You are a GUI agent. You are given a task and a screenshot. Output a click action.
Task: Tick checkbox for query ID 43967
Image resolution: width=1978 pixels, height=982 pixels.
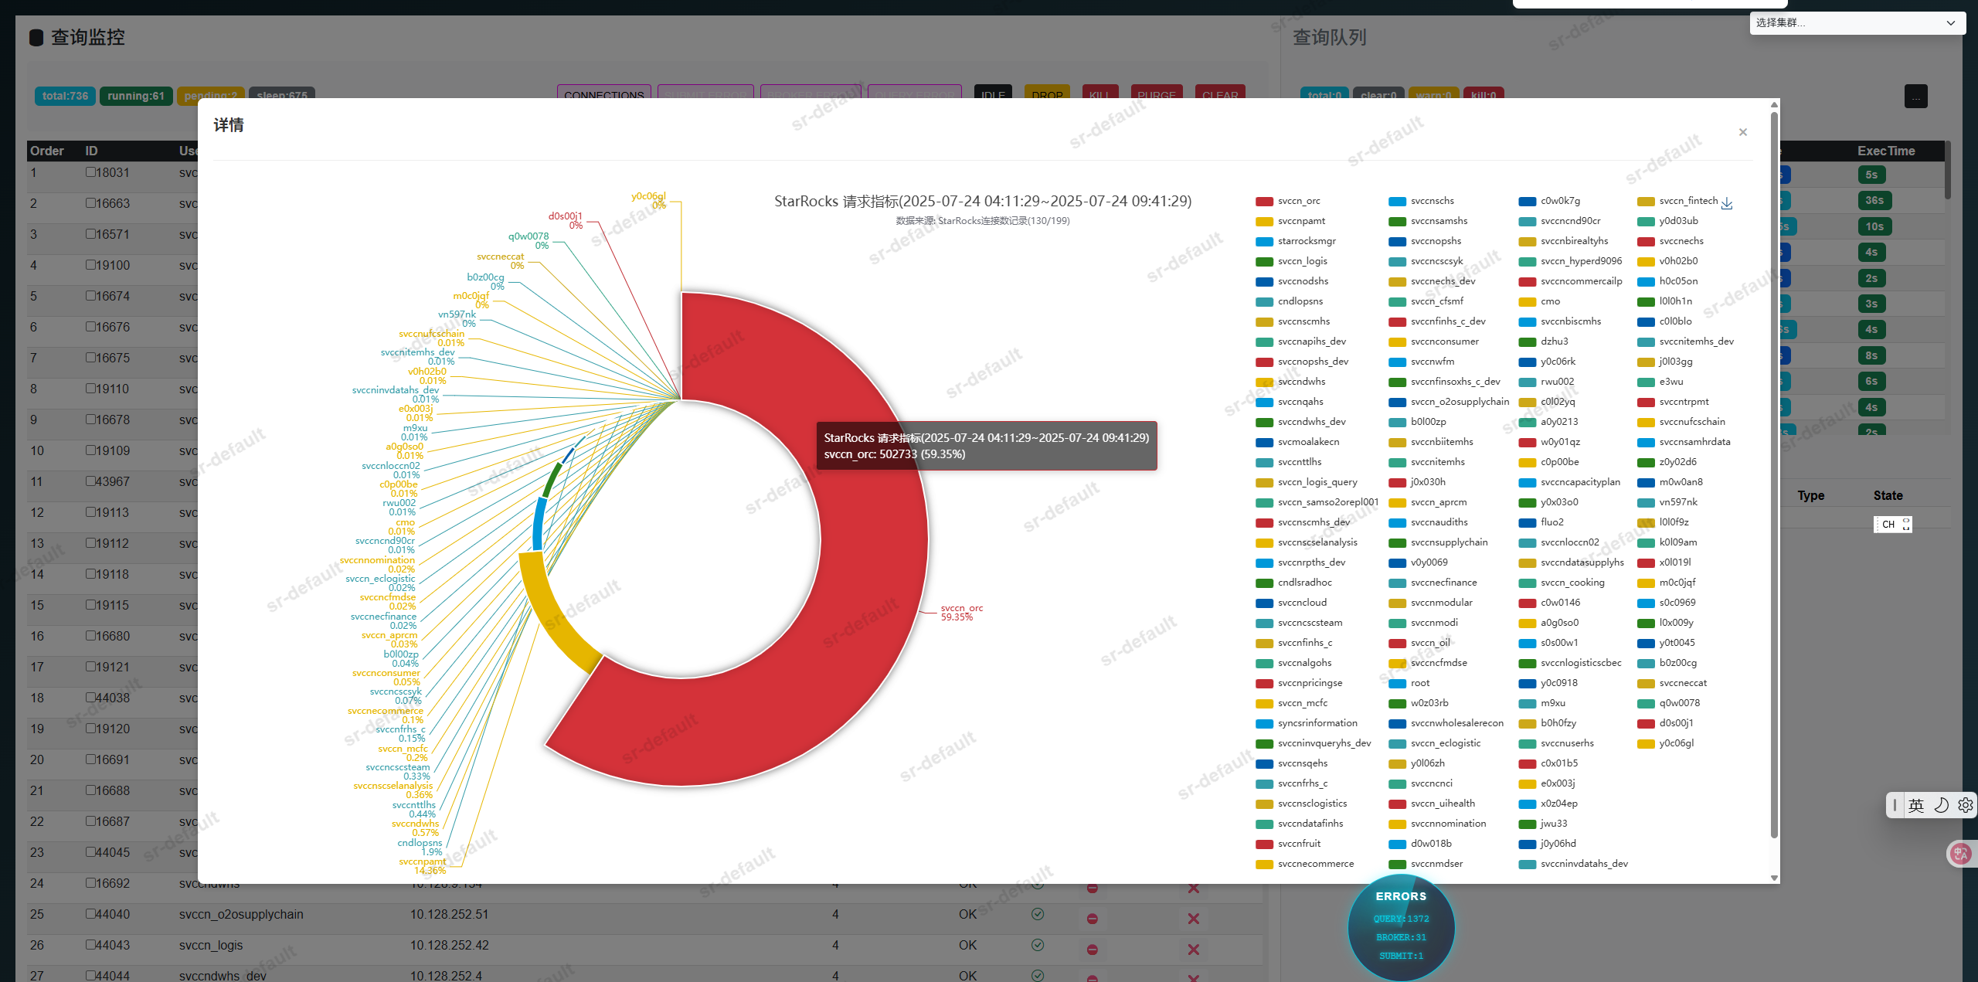point(90,481)
